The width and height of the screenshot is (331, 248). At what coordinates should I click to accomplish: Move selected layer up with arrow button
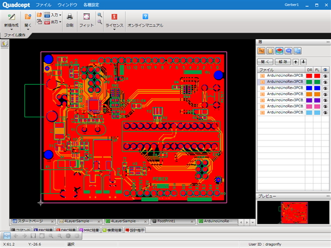[296, 62]
